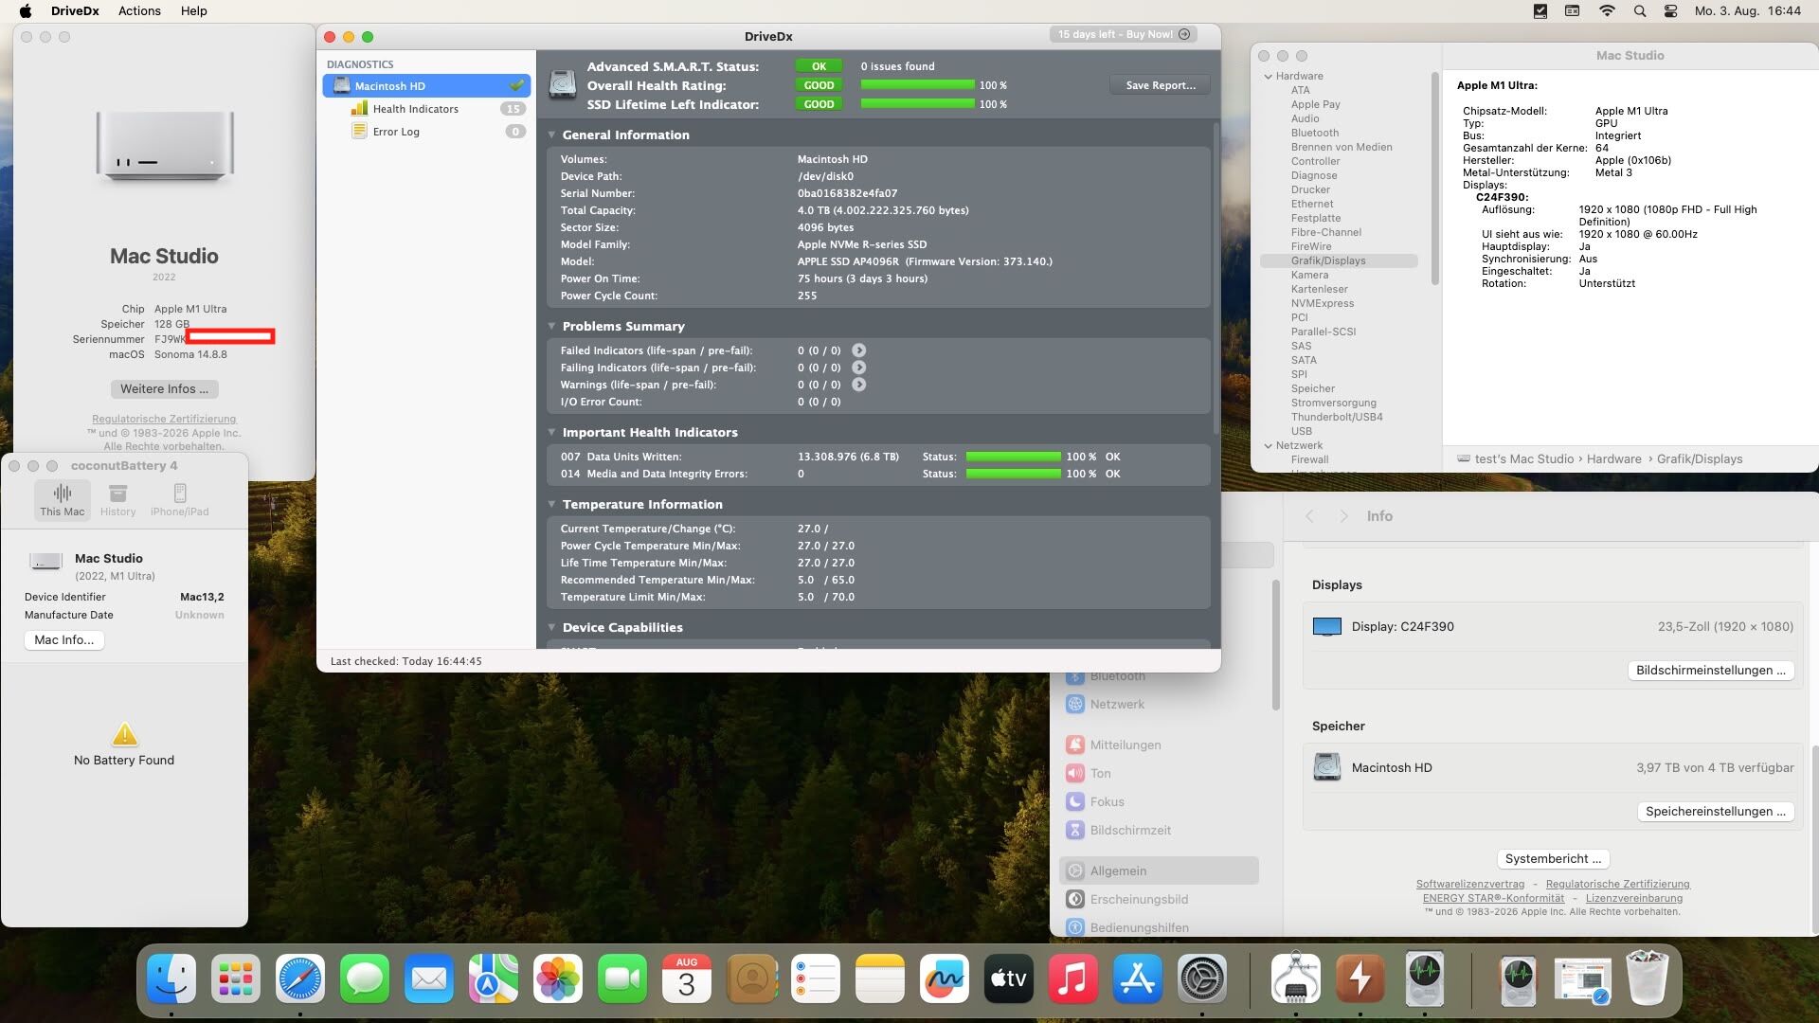Open Control Center in menu bar
The height and width of the screenshot is (1023, 1819).
(x=1670, y=11)
